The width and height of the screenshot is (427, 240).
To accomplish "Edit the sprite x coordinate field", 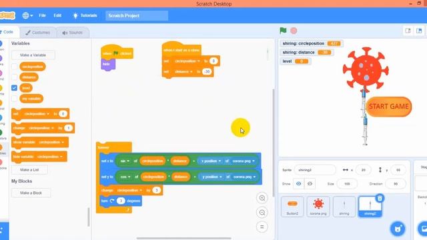I will [x=363, y=170].
